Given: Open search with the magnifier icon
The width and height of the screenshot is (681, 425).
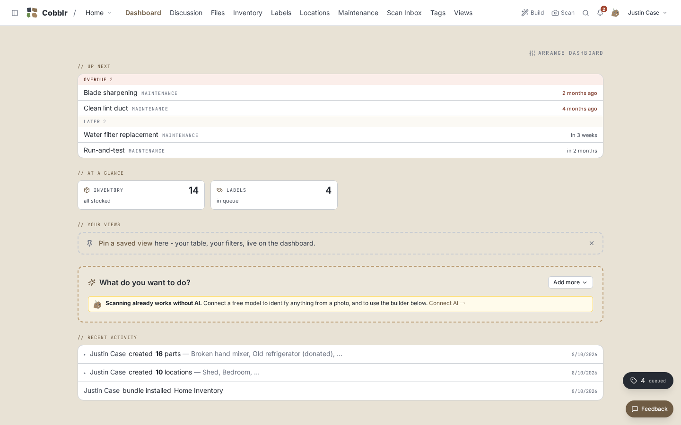Looking at the screenshot, I should (x=585, y=13).
